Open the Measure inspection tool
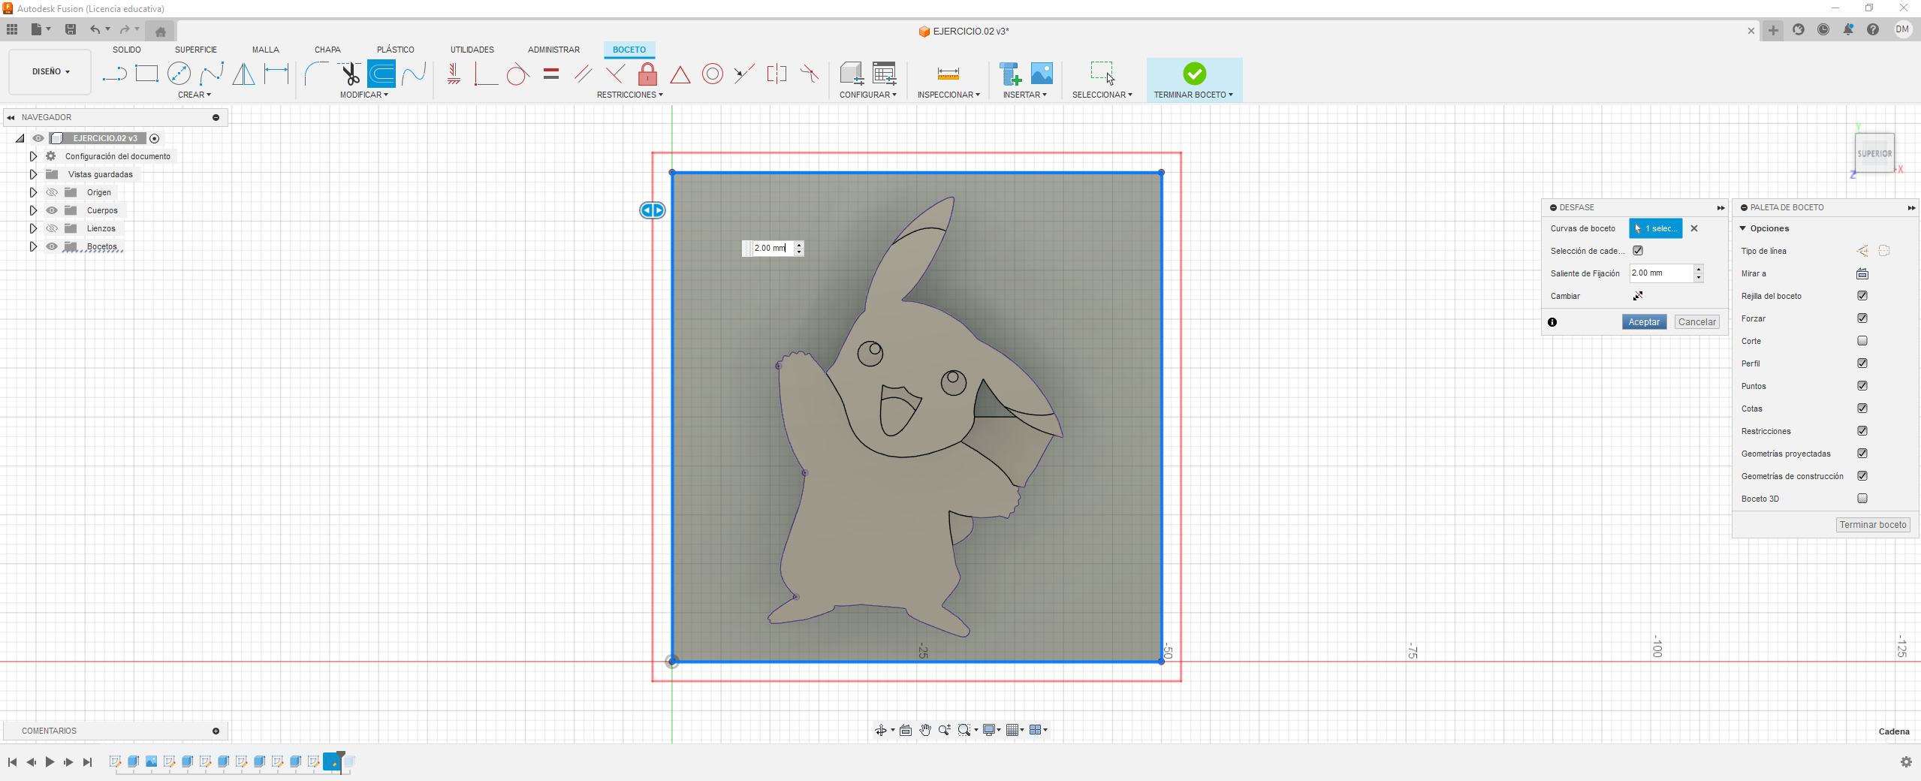Image resolution: width=1921 pixels, height=781 pixels. click(948, 74)
